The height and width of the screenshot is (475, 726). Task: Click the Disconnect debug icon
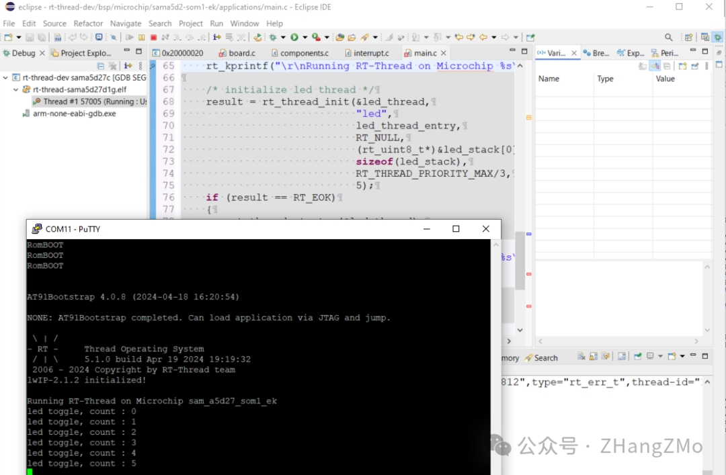[x=165, y=38]
